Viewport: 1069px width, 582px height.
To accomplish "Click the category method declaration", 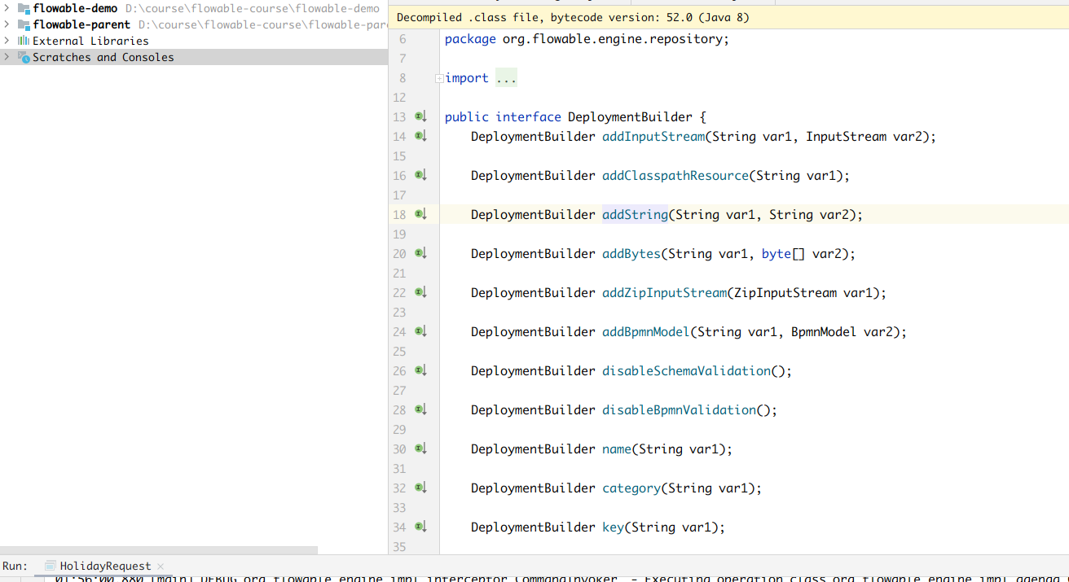I will pyautogui.click(x=631, y=488).
